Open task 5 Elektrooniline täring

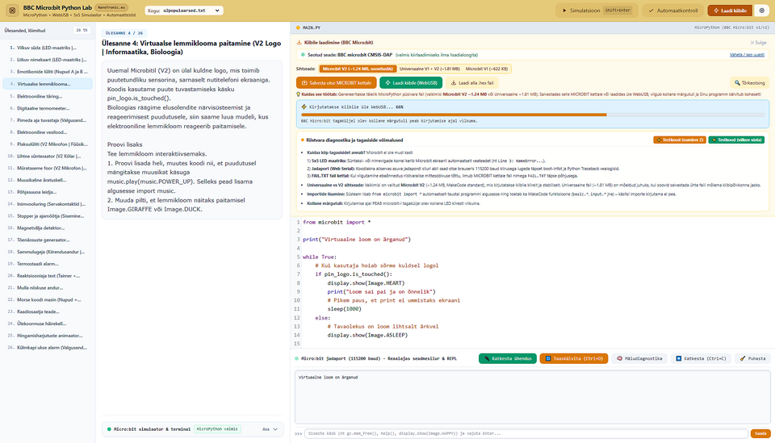[x=48, y=96]
